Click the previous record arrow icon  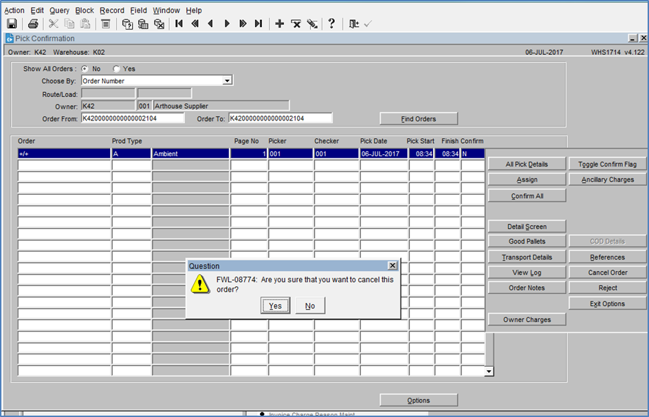[x=210, y=23]
